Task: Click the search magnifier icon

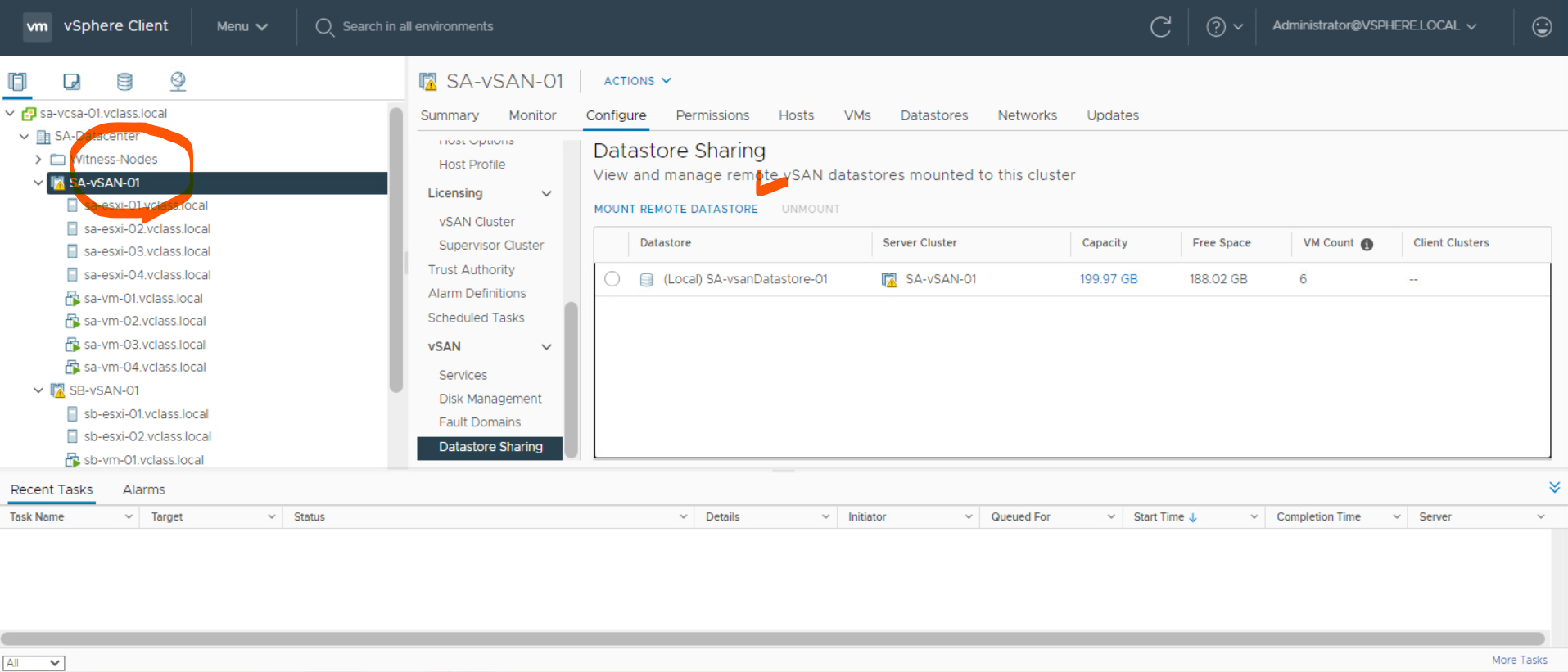Action: tap(324, 27)
